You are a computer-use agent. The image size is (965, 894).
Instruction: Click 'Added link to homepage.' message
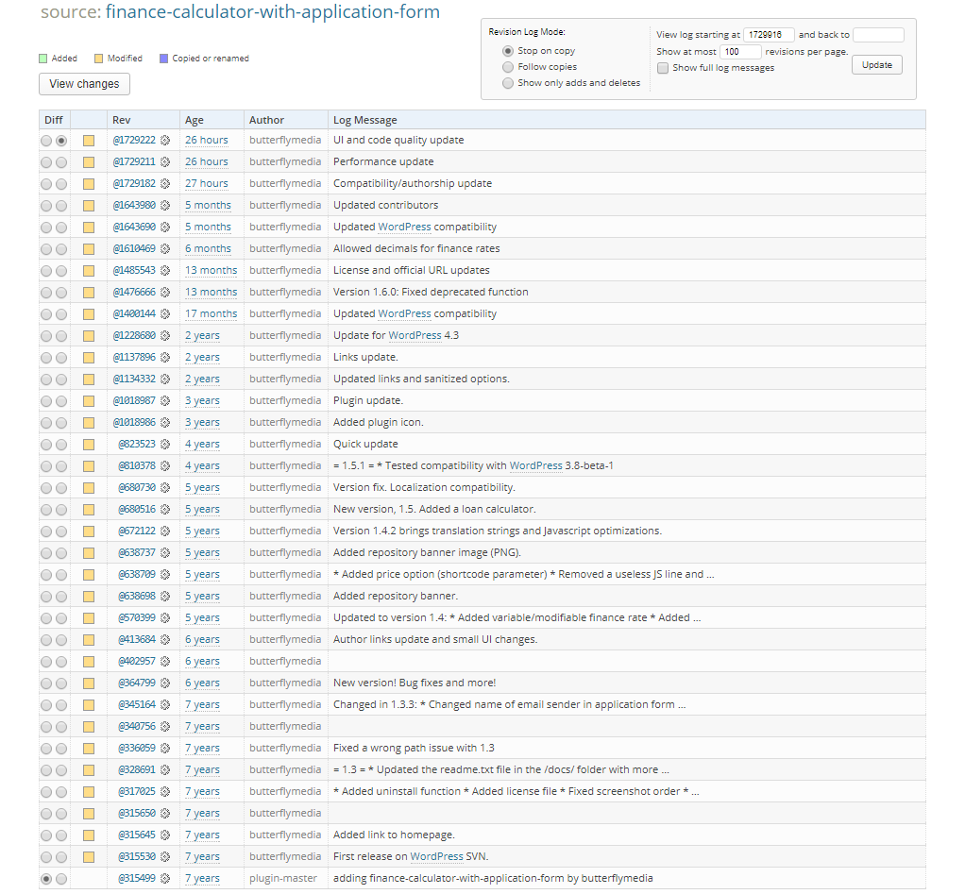coord(394,835)
